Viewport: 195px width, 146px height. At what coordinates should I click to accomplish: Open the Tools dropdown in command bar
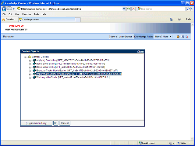pyautogui.click(x=189, y=19)
